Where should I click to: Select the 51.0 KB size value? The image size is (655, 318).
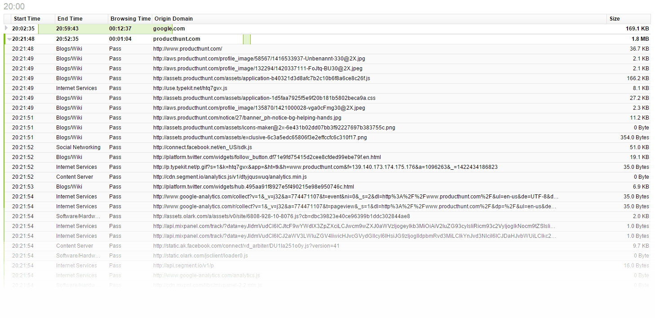pyautogui.click(x=639, y=147)
